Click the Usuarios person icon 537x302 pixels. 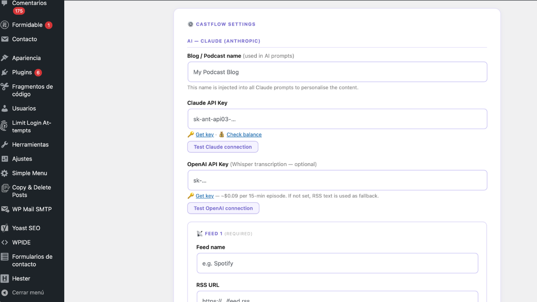(x=5, y=108)
